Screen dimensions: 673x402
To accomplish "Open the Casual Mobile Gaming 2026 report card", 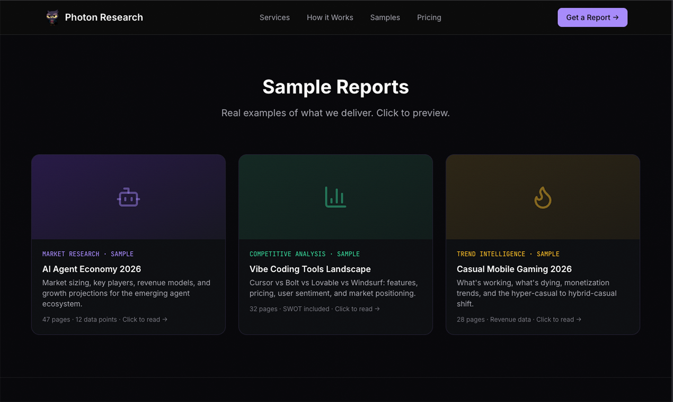I will pos(543,243).
